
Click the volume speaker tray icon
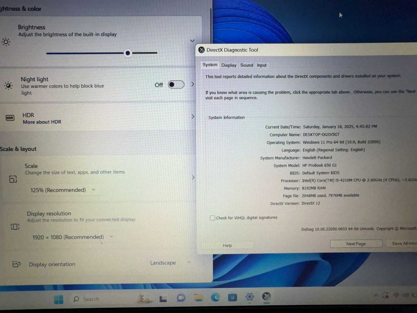[x=405, y=295]
